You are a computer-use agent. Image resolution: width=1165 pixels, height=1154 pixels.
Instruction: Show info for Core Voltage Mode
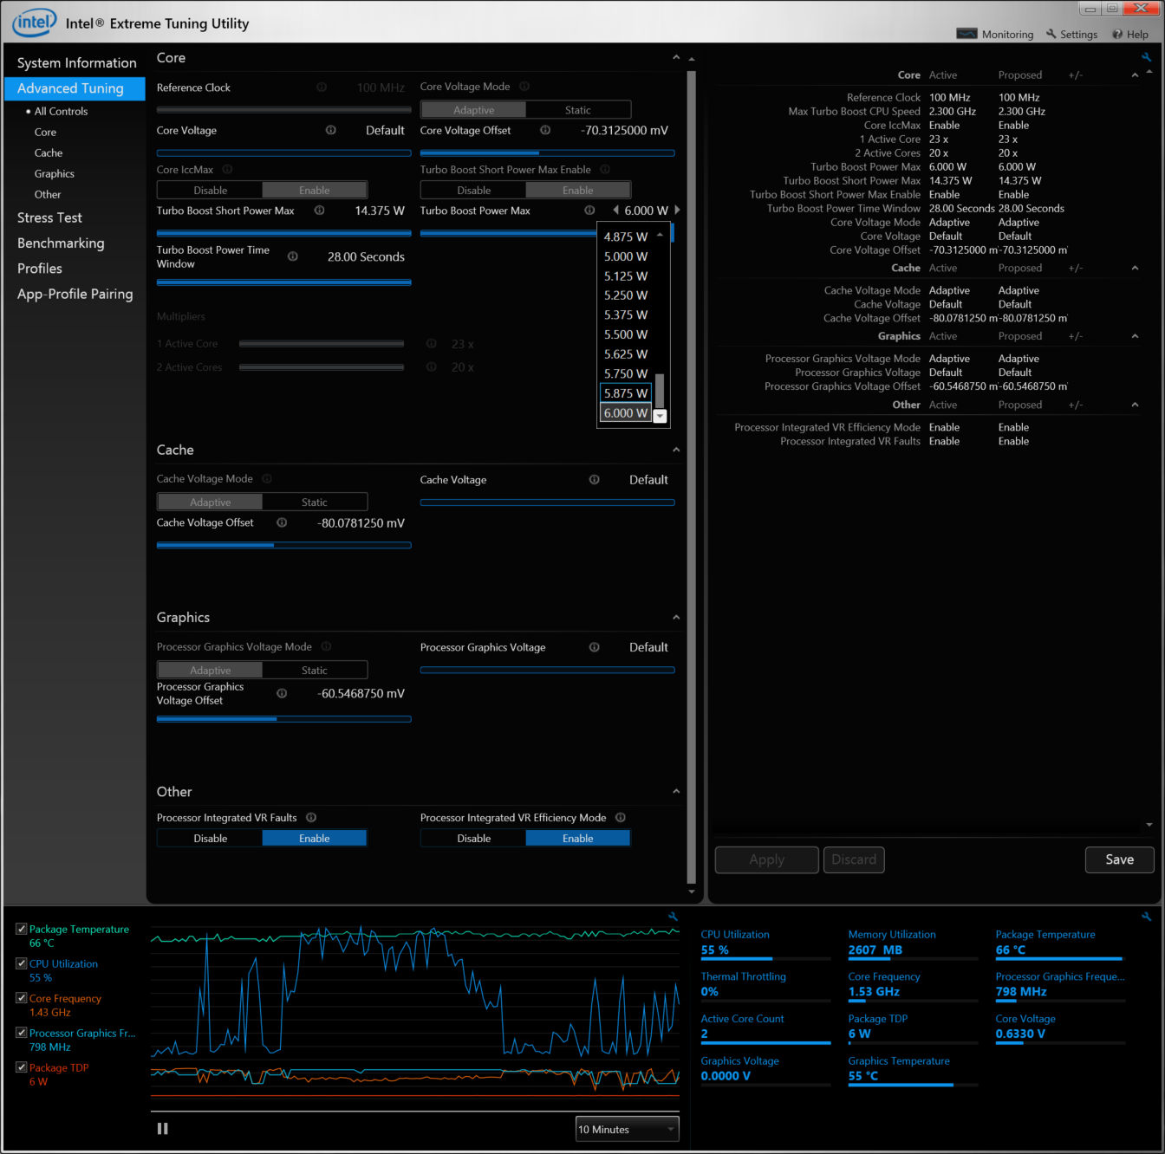(524, 87)
